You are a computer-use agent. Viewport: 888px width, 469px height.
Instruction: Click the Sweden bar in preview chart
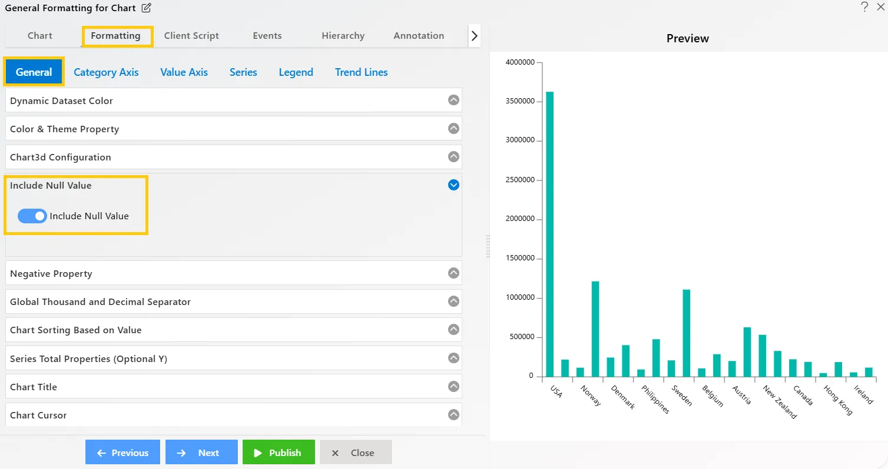(671, 369)
